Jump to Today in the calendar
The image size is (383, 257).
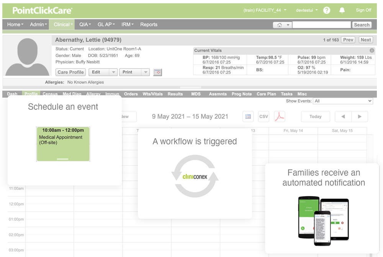(315, 117)
